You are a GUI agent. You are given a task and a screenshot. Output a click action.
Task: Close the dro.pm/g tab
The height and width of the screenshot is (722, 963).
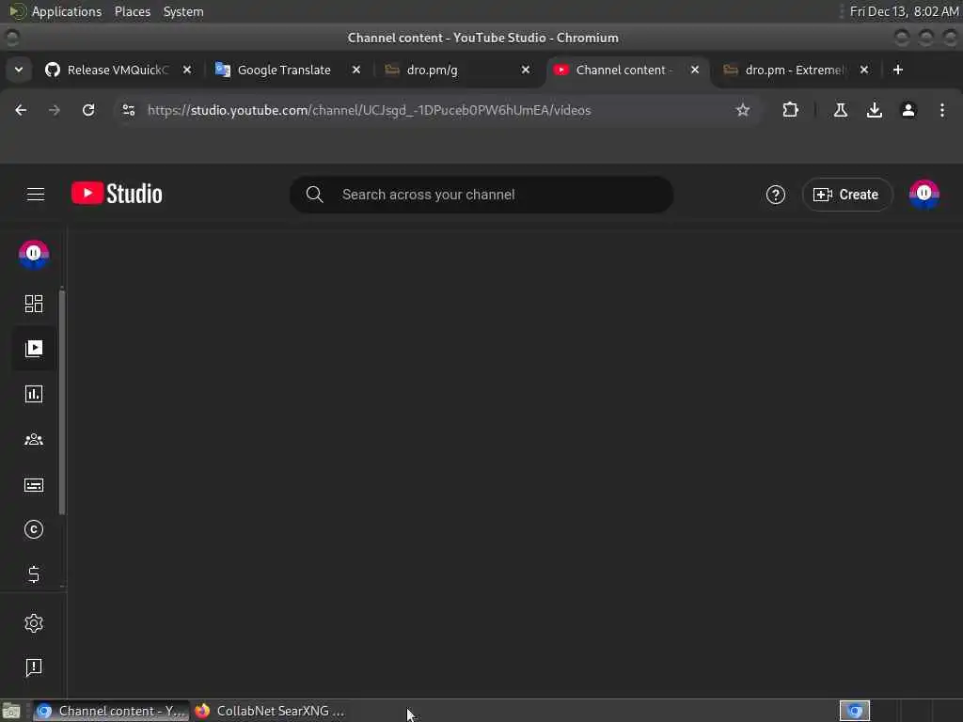(526, 70)
